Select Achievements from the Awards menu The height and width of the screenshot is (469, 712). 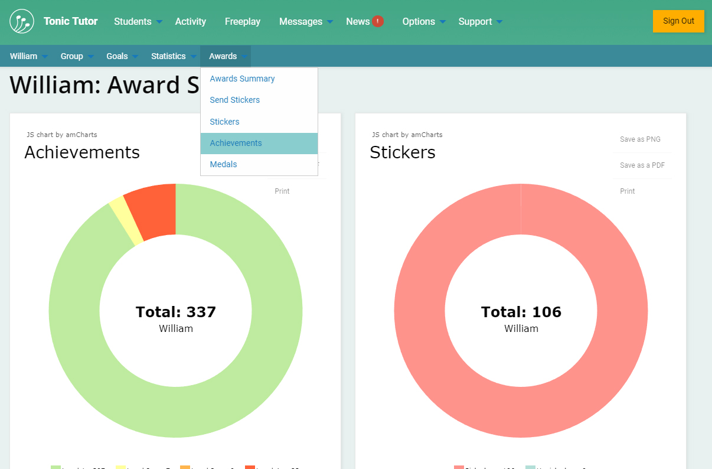tap(236, 143)
